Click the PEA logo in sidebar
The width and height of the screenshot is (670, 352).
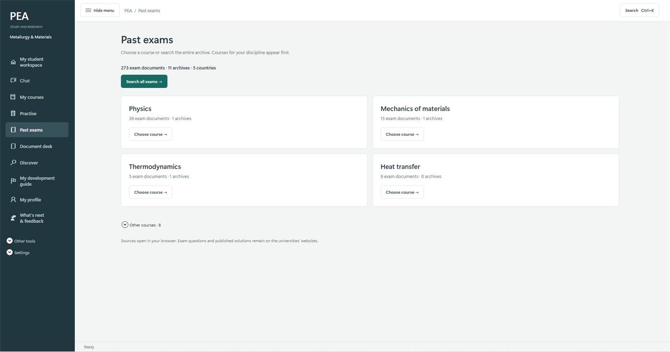point(19,16)
